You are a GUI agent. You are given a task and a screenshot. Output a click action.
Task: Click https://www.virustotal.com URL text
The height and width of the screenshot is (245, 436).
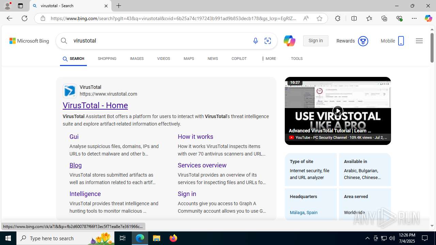click(x=108, y=94)
